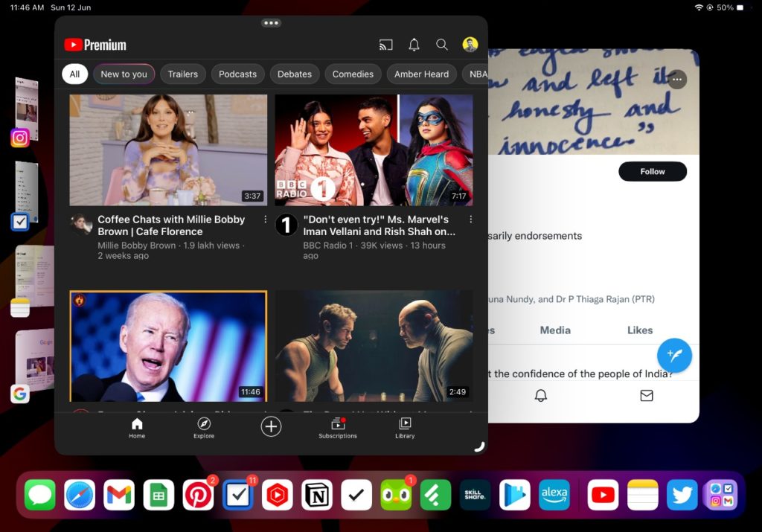This screenshot has height=532, width=762.
Task: Open BBC Radio 1 channel avatar
Action: click(x=286, y=225)
